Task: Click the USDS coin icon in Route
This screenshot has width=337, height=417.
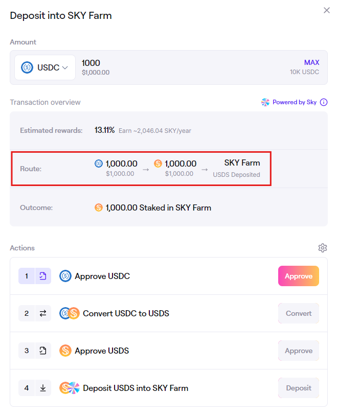Action: tap(158, 164)
